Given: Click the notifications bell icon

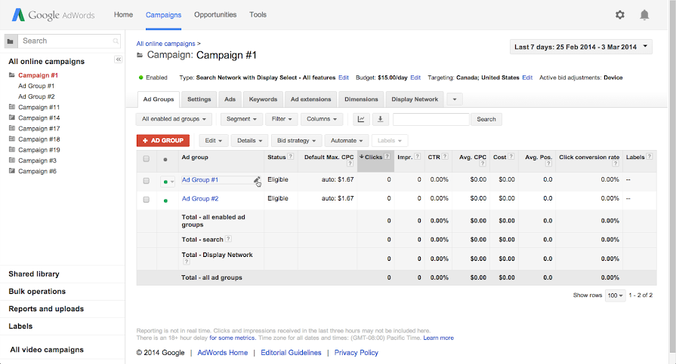Looking at the screenshot, I should (644, 14).
